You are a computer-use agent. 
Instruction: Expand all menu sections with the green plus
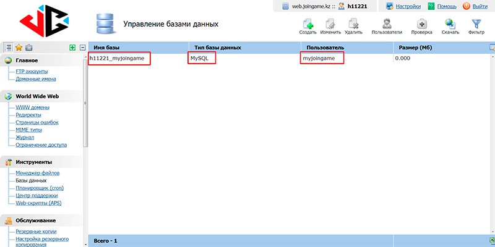pyautogui.click(x=72, y=48)
